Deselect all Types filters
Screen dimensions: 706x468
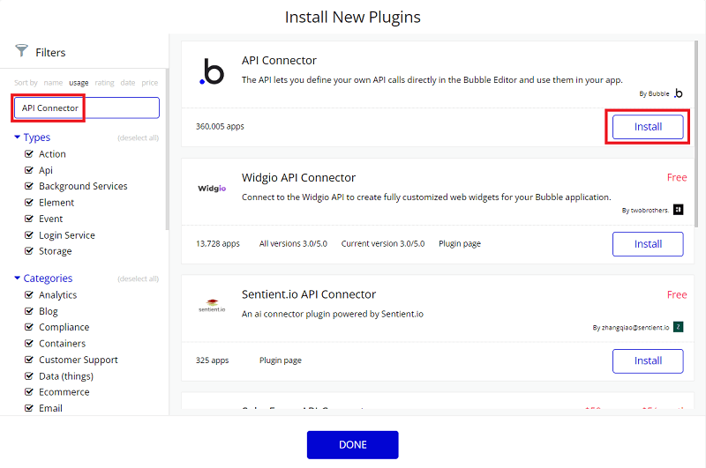point(139,137)
